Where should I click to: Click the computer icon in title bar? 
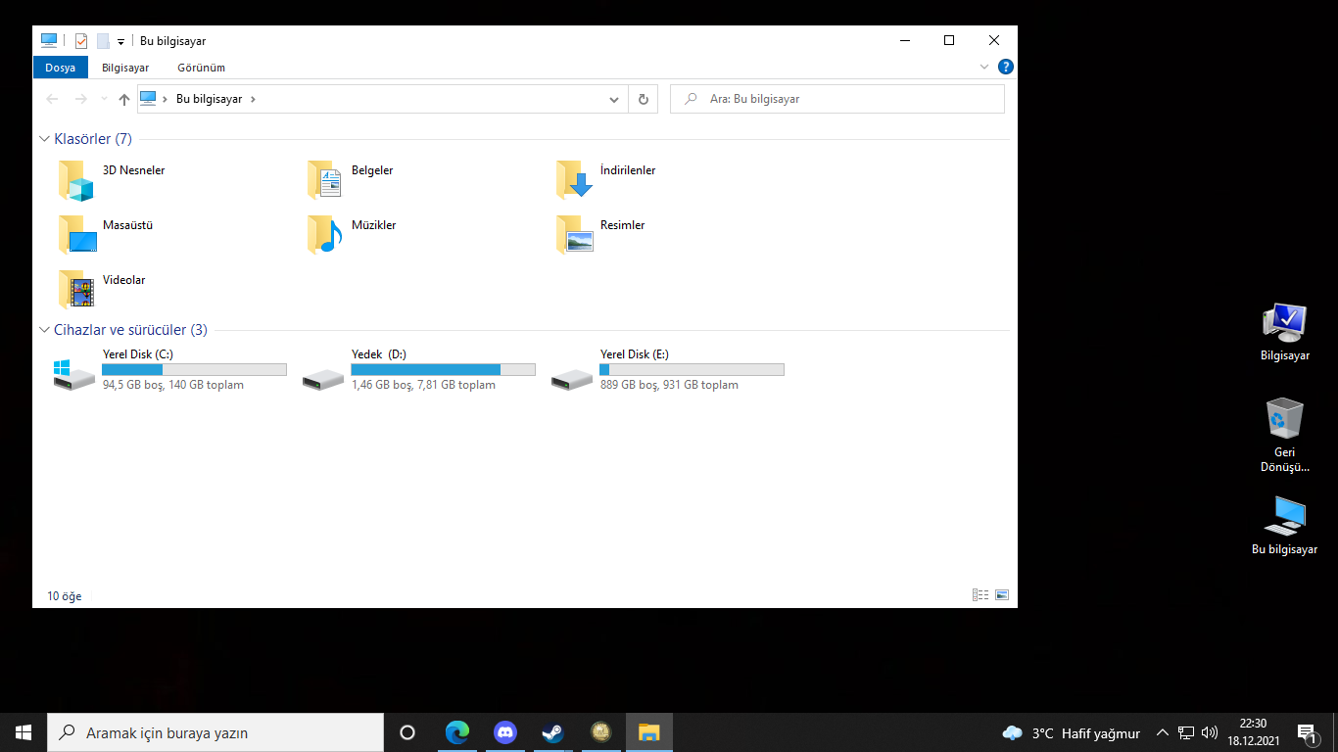point(49,40)
